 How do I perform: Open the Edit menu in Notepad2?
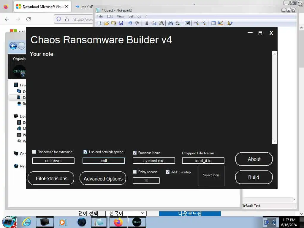click(x=110, y=16)
